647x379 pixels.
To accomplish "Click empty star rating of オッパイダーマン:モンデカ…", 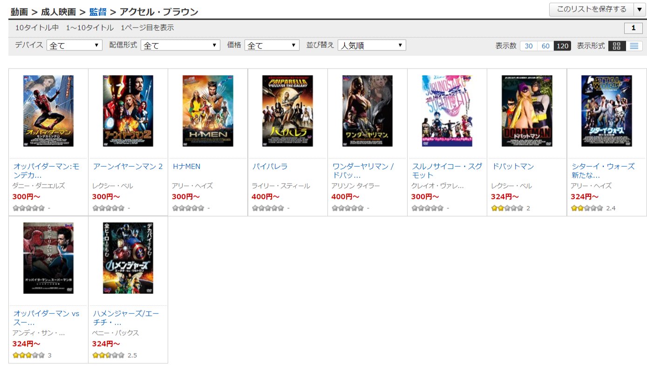I will [28, 208].
